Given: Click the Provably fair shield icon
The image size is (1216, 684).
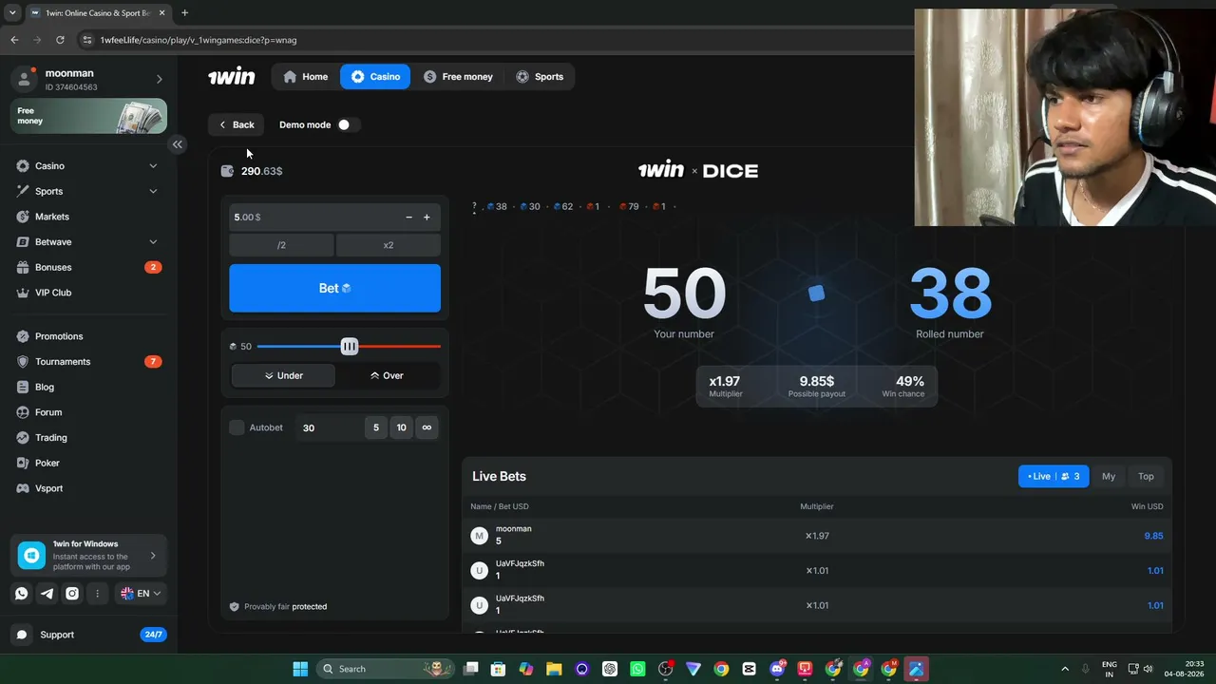Looking at the screenshot, I should (235, 606).
